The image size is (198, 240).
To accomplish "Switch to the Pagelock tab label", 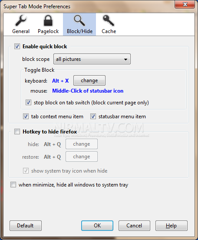I will click(48, 31).
